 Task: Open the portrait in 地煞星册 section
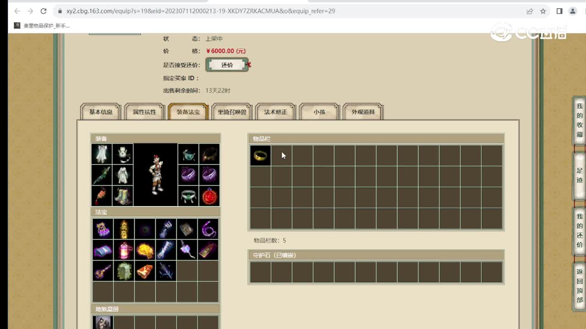click(103, 322)
